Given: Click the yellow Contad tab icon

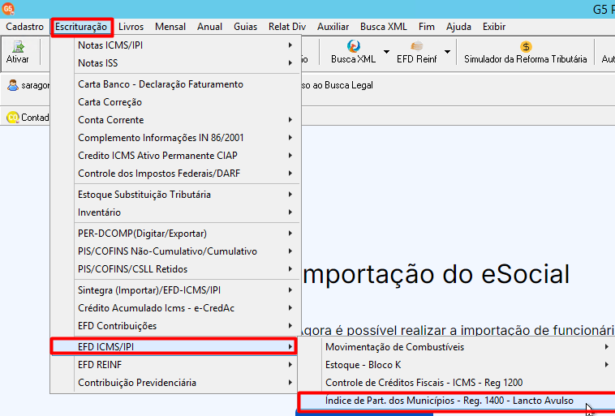Looking at the screenshot, I should pos(13,117).
